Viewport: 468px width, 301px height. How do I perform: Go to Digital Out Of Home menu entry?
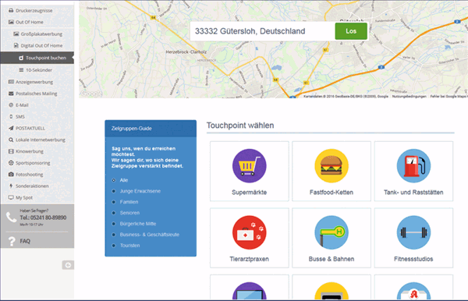(x=37, y=46)
